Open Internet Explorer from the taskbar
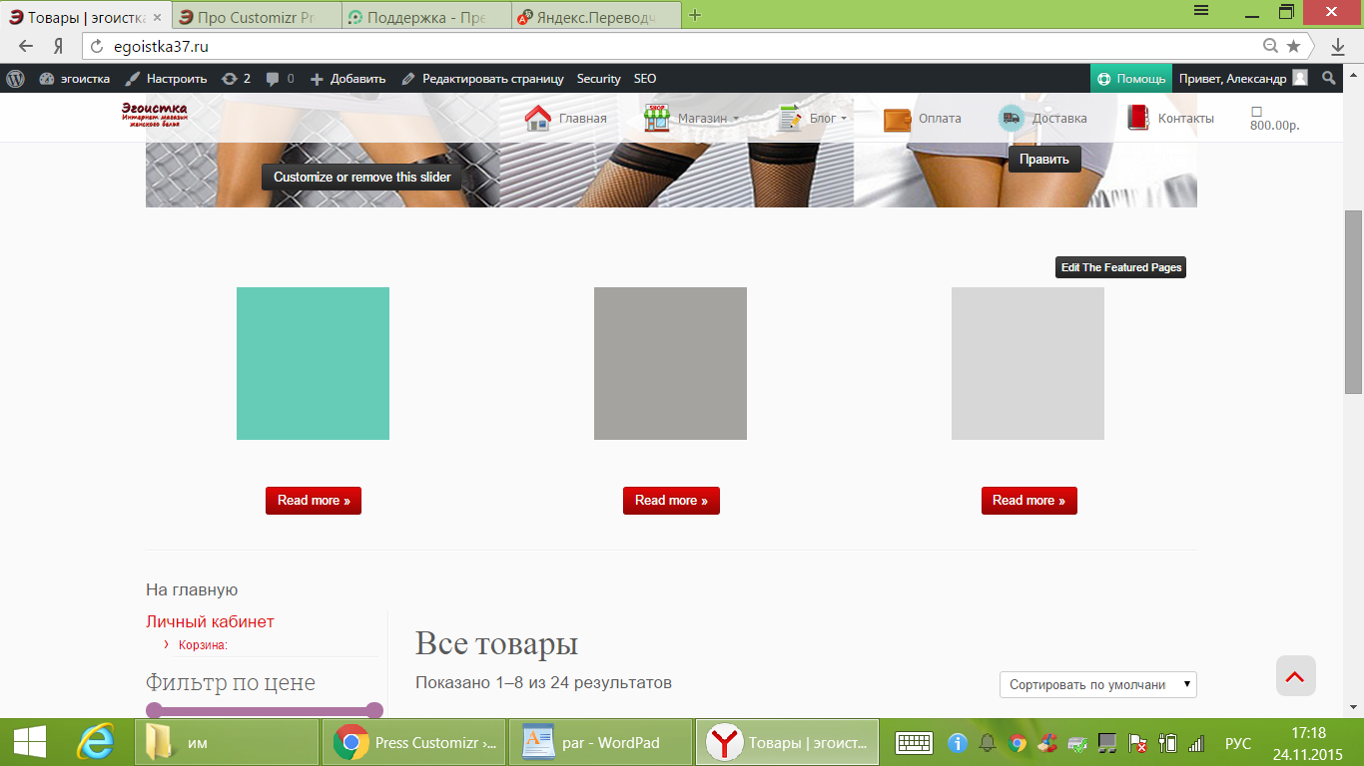The height and width of the screenshot is (766, 1364). pos(96,742)
